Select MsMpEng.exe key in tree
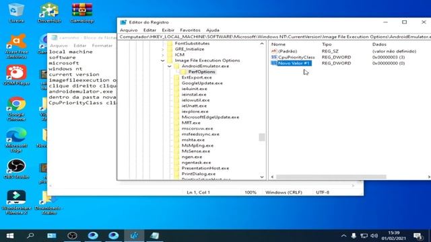Viewport: 431px width, 242px height. [197, 145]
